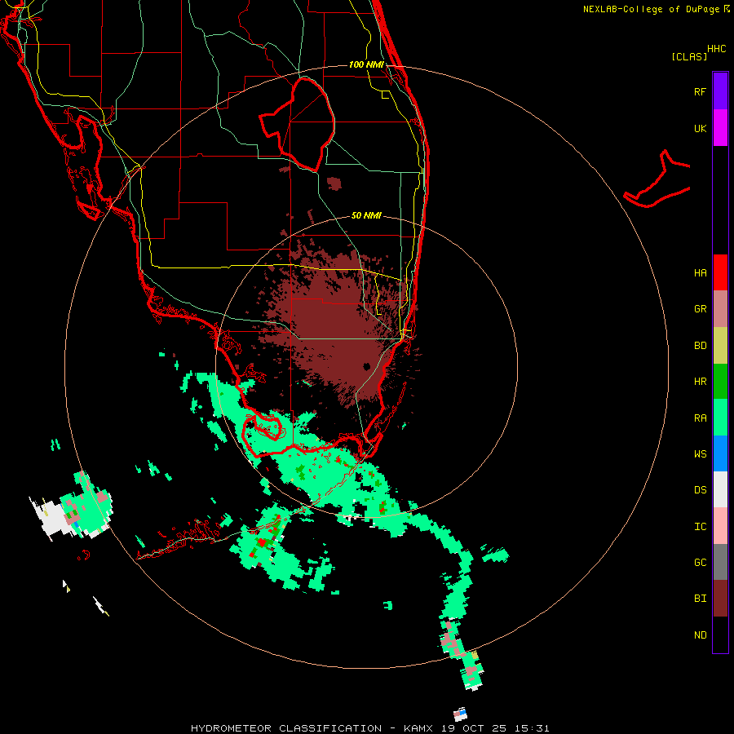Click the WS legend label
The height and width of the screenshot is (734, 734).
point(700,454)
